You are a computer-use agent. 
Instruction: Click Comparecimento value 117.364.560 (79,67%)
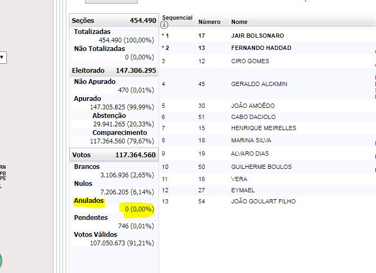tap(122, 141)
